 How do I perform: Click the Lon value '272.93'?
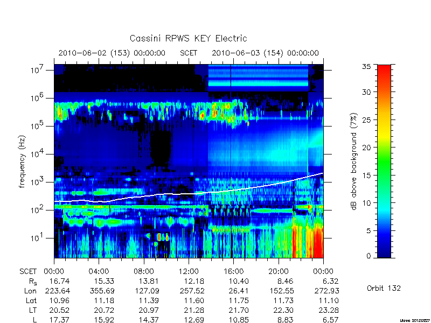326,291
